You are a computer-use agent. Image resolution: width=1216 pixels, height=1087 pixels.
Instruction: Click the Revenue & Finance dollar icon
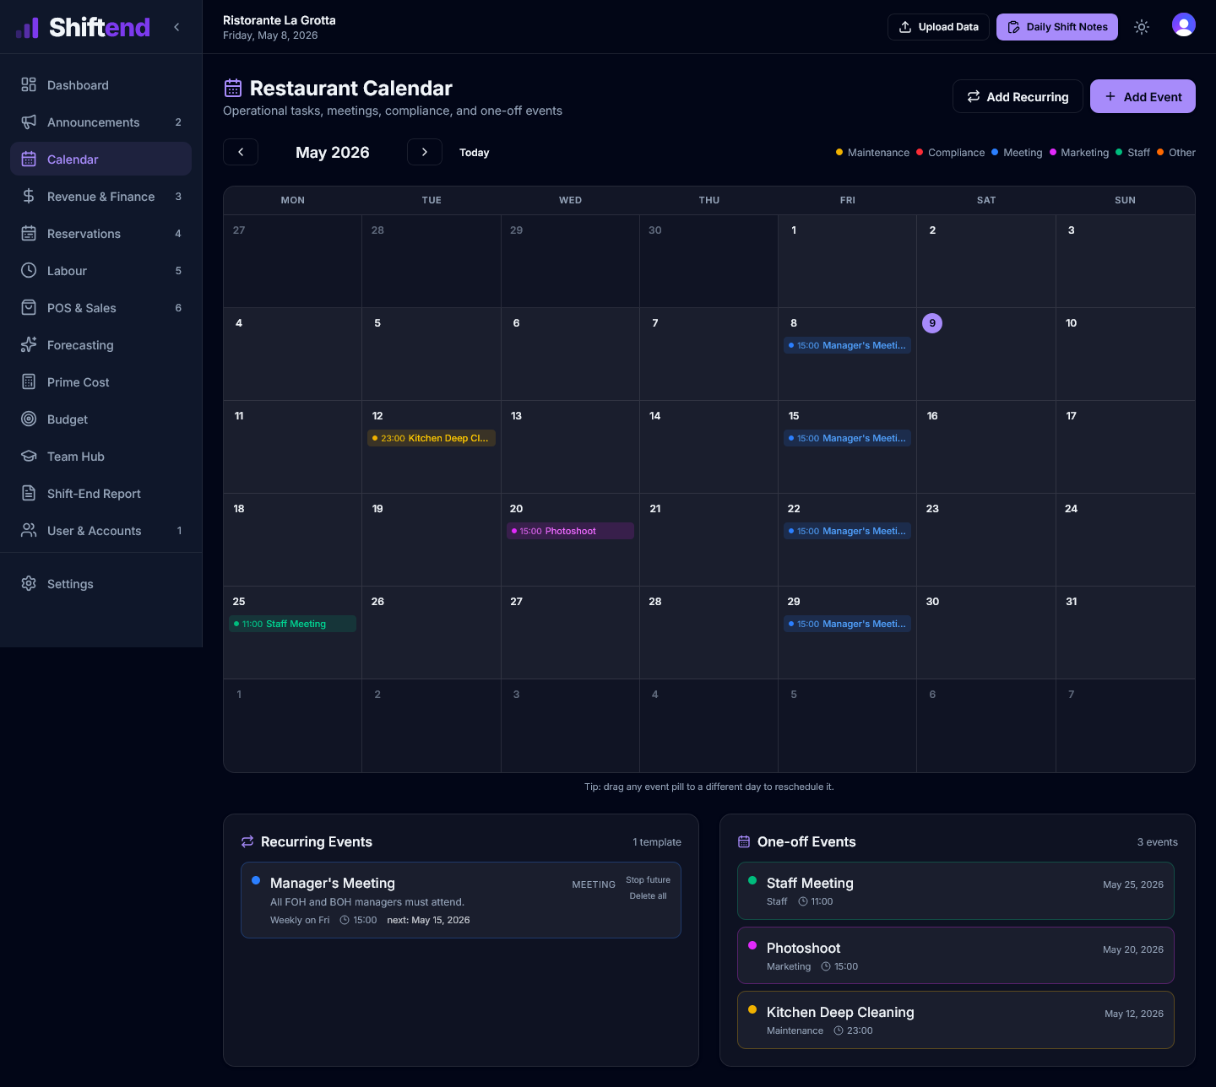click(29, 196)
